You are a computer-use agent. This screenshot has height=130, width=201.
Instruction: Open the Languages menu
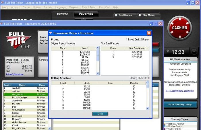tap(61, 7)
